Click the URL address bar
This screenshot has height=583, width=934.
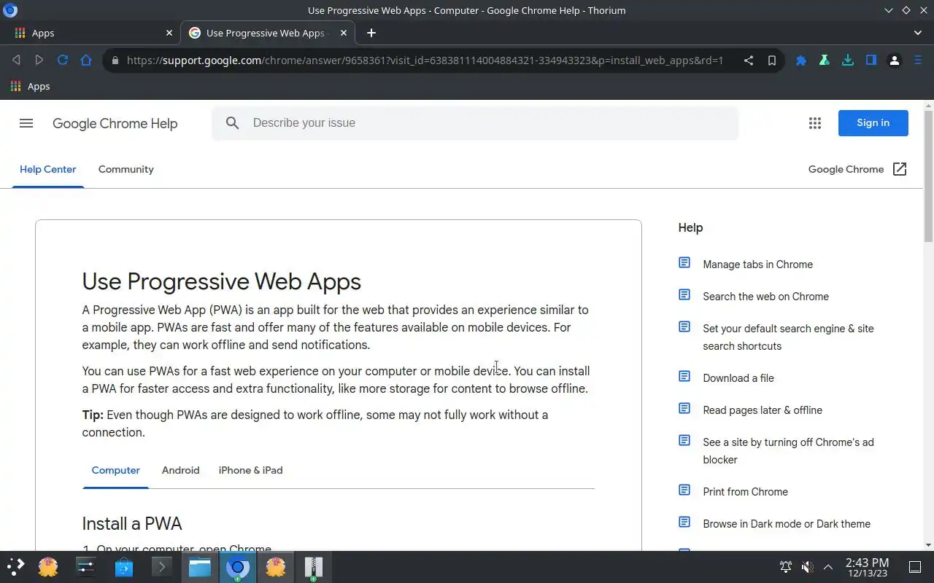[x=425, y=60]
